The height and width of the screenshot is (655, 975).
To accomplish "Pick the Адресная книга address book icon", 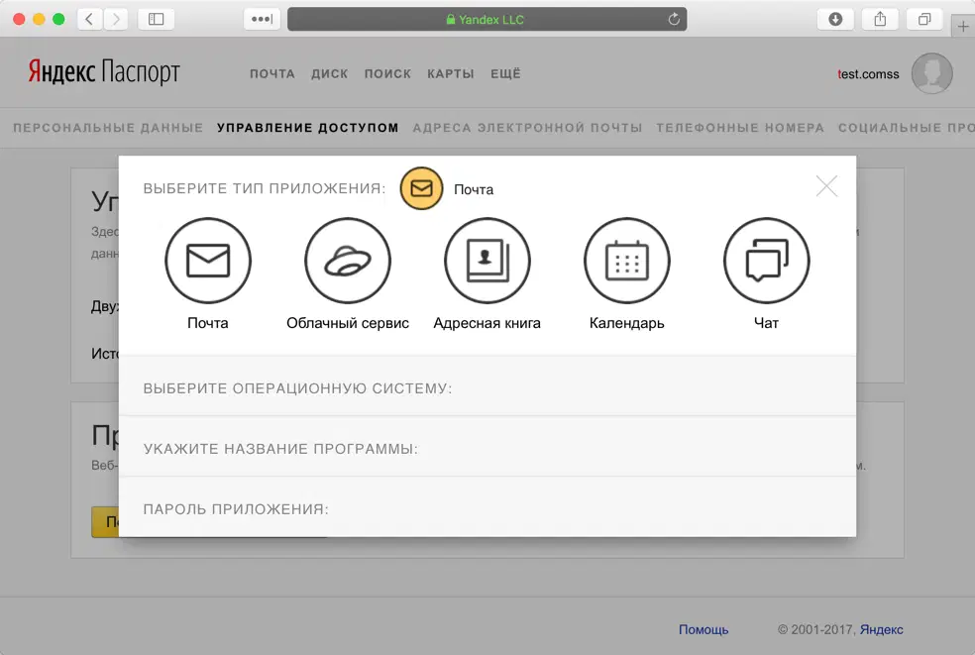I will point(487,261).
